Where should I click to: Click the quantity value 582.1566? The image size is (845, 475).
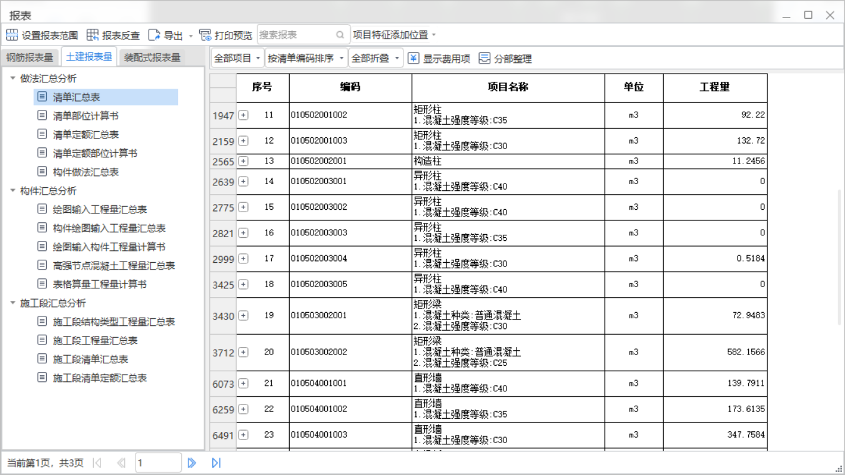pyautogui.click(x=746, y=352)
